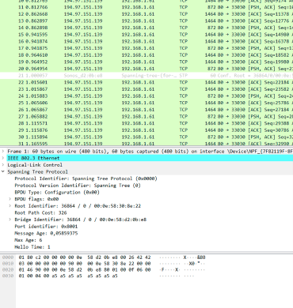
Task: Click hex offset row 0030 bytes
Action: [68, 276]
